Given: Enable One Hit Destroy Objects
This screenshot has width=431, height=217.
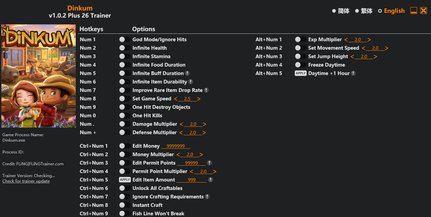Looking at the screenshot, I should coord(125,107).
